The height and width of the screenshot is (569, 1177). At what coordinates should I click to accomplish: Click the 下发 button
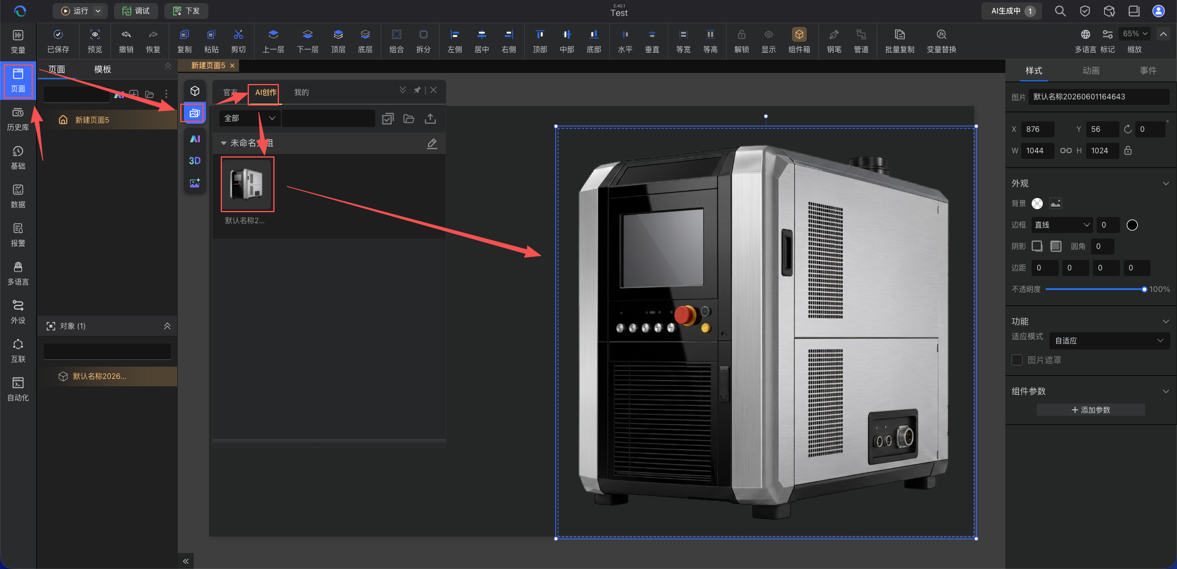click(x=186, y=11)
